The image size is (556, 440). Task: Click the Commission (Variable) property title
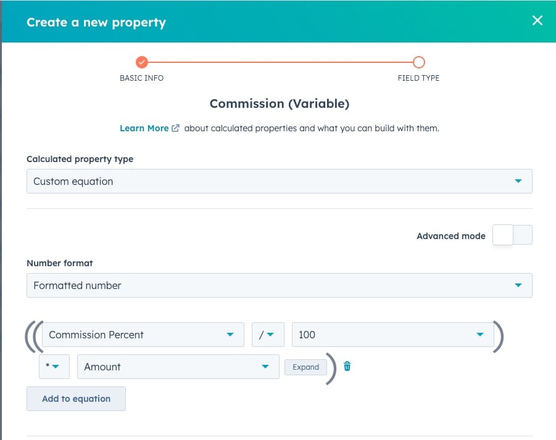click(278, 104)
